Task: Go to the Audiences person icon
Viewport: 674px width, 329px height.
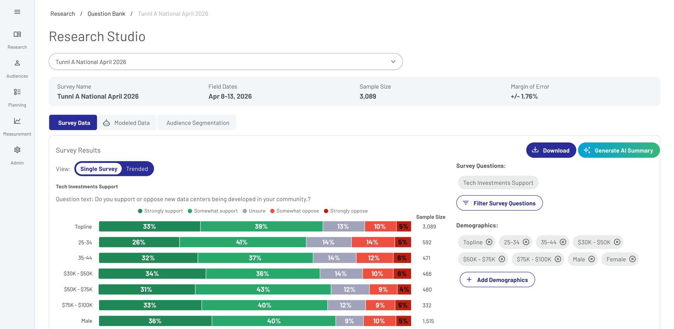Action: coord(17,63)
